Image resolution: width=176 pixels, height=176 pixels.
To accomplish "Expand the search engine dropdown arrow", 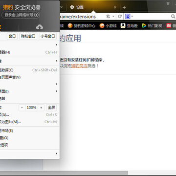I will [132, 16].
